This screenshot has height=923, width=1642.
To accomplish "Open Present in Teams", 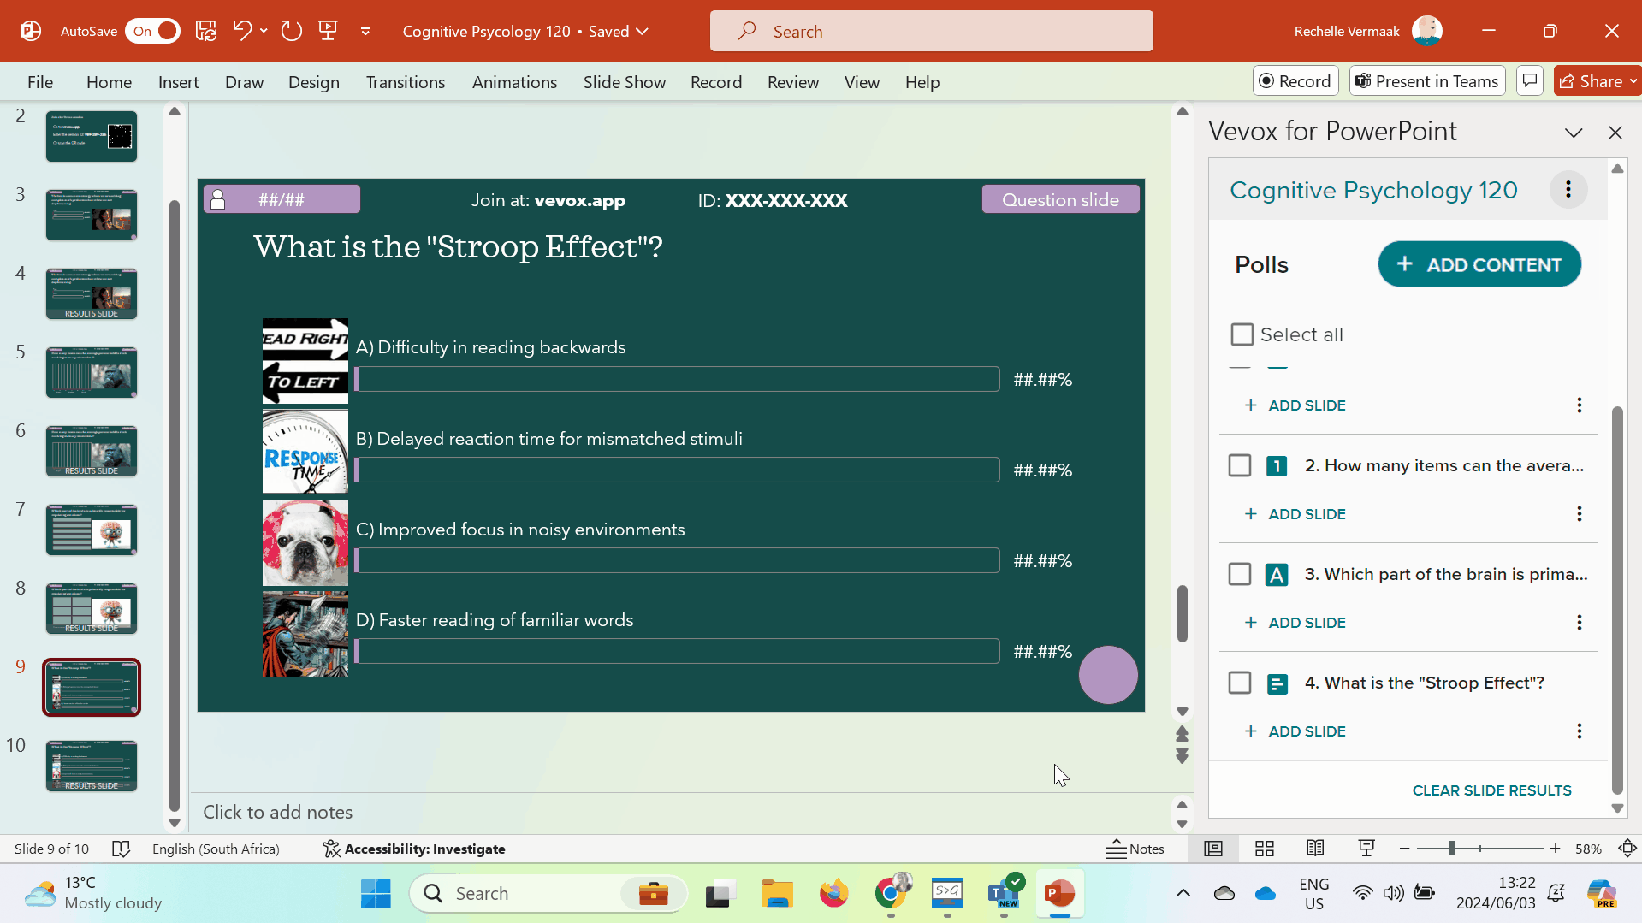I will [1426, 80].
